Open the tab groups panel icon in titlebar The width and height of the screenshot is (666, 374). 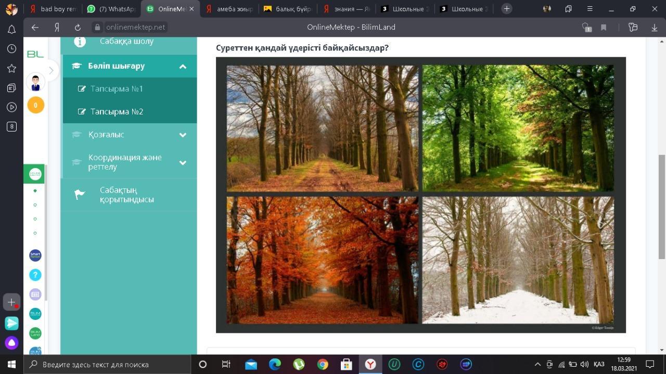click(x=568, y=9)
